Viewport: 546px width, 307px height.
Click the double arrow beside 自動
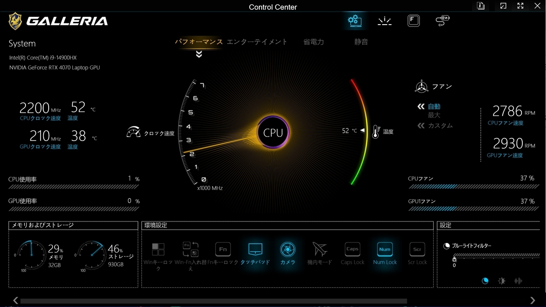421,107
